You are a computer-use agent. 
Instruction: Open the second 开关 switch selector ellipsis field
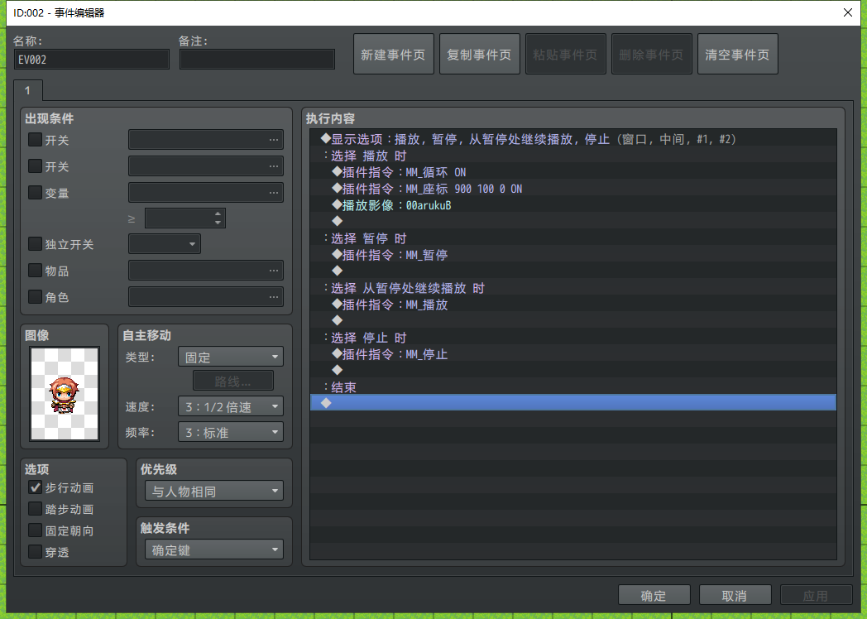206,166
